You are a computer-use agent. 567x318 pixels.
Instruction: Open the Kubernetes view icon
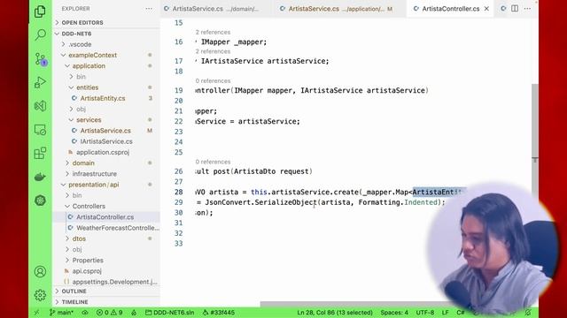point(40,201)
